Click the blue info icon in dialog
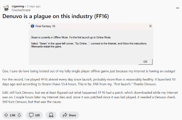 [32, 26]
